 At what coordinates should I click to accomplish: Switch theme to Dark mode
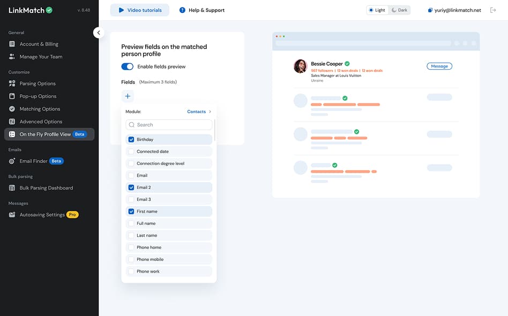(399, 10)
